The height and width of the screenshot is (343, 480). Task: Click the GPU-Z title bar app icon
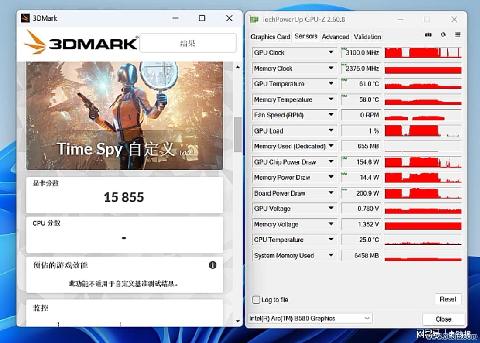(254, 19)
